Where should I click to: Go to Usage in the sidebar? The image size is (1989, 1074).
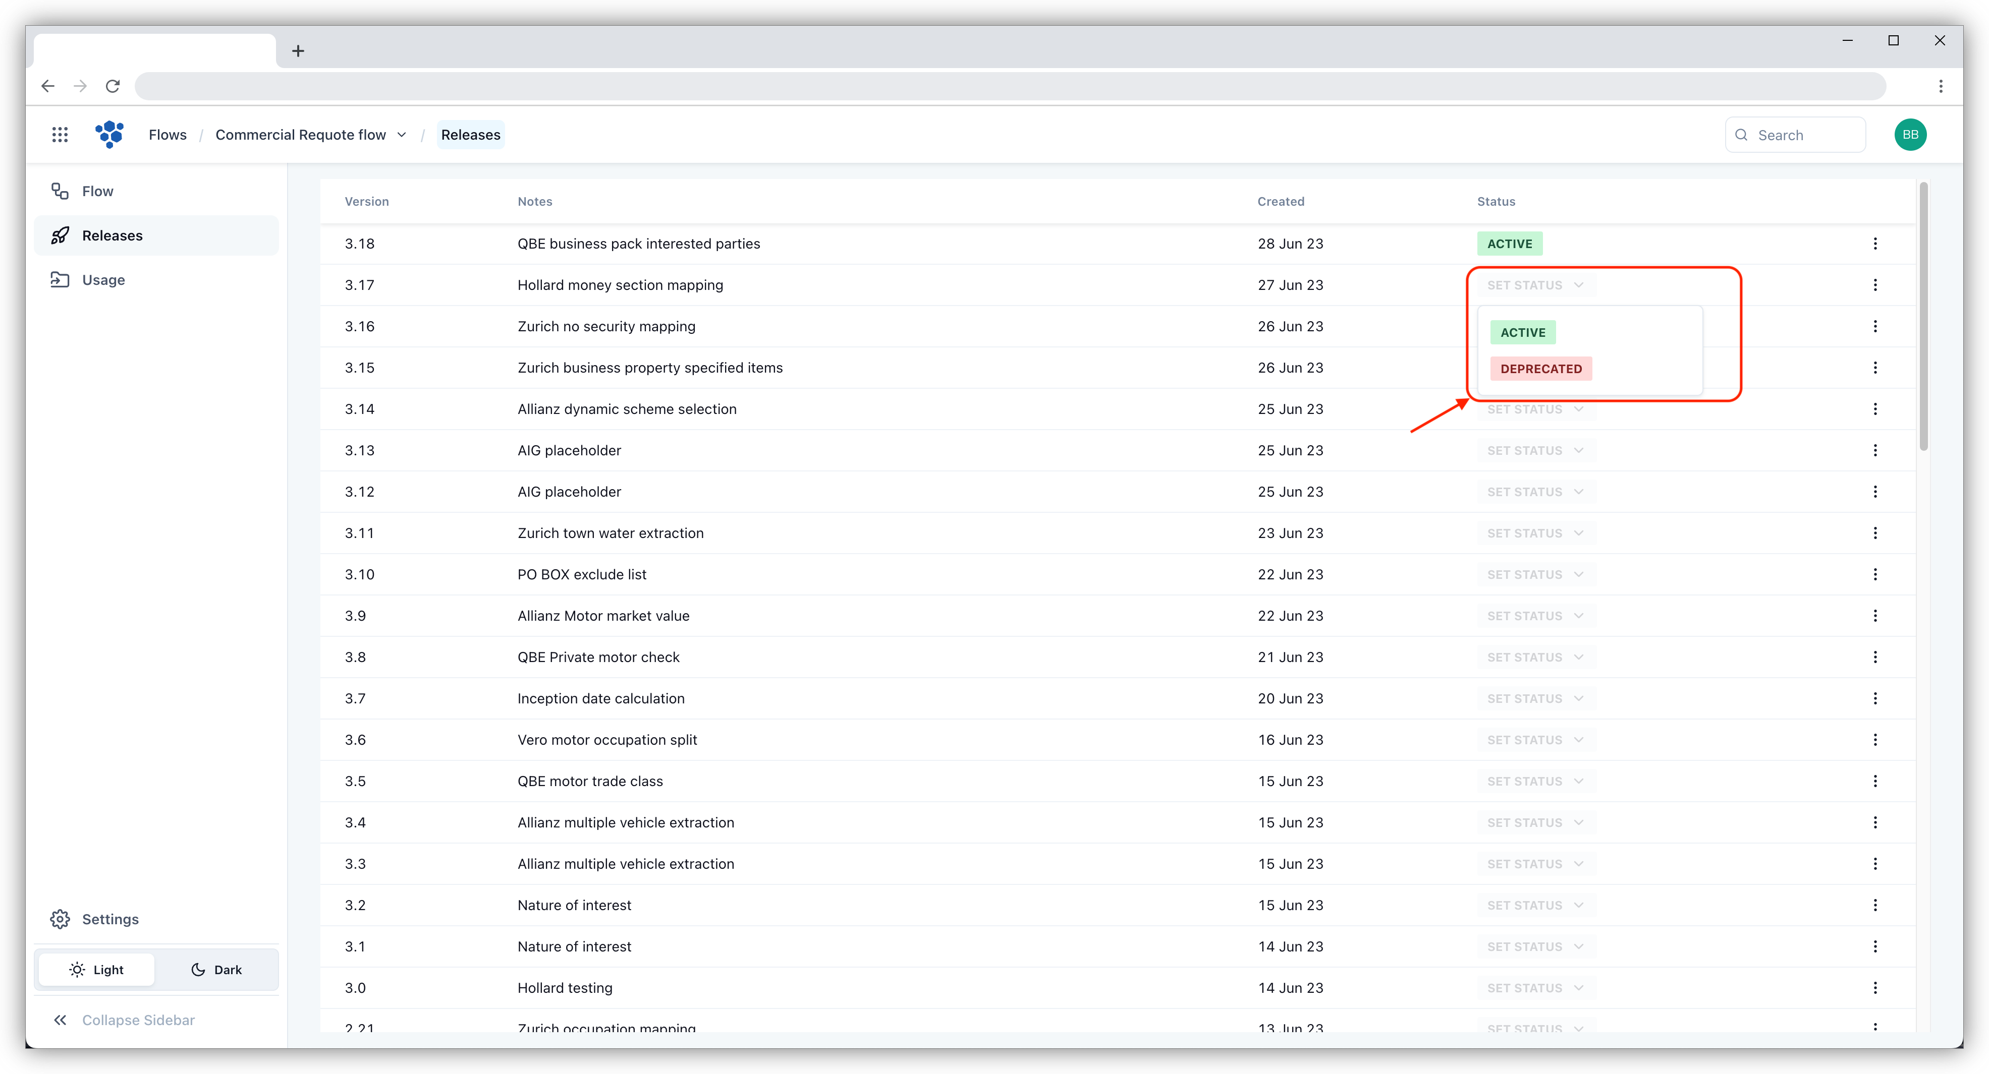click(x=103, y=280)
